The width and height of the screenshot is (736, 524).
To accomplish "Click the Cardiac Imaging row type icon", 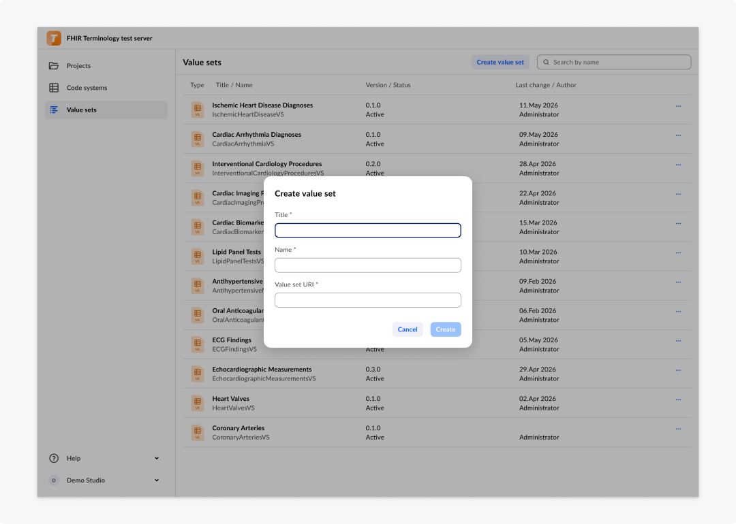I will click(x=198, y=198).
